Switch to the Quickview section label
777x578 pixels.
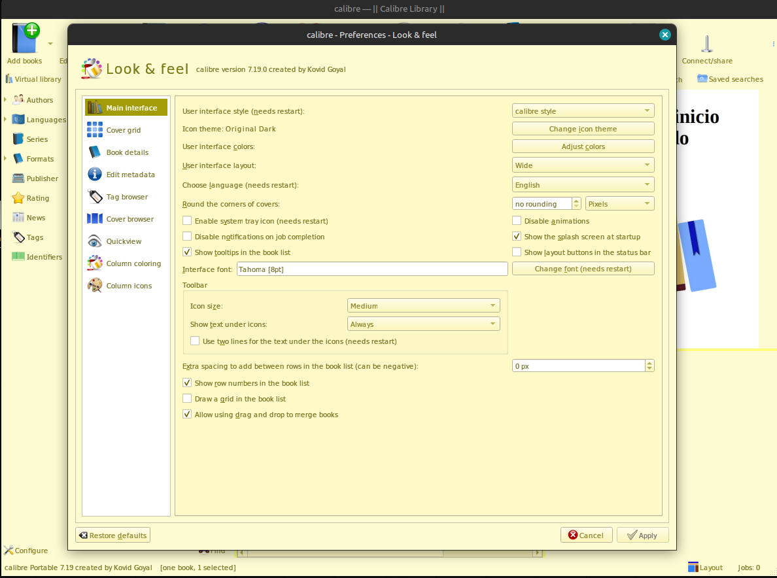click(124, 241)
